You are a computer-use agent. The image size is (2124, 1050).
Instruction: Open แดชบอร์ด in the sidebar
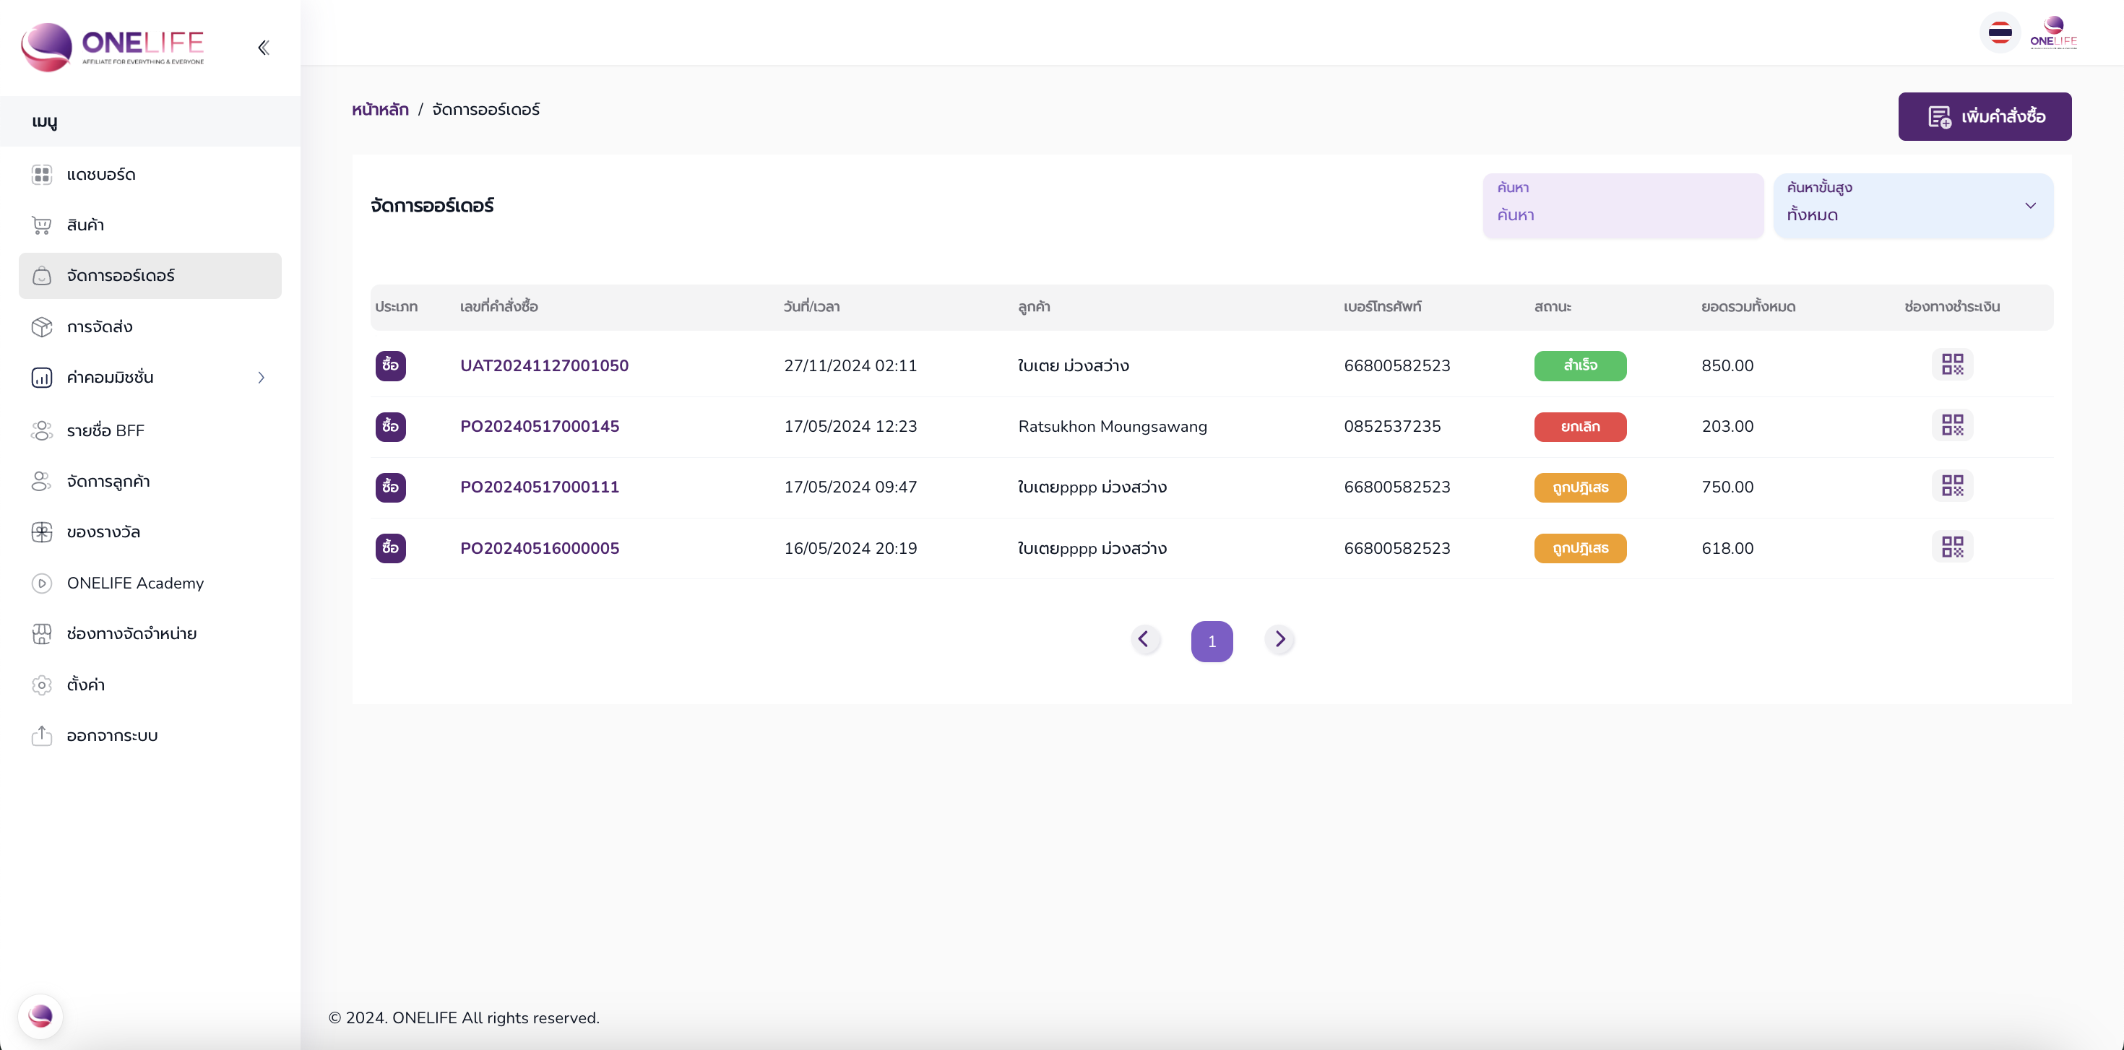pyautogui.click(x=100, y=175)
